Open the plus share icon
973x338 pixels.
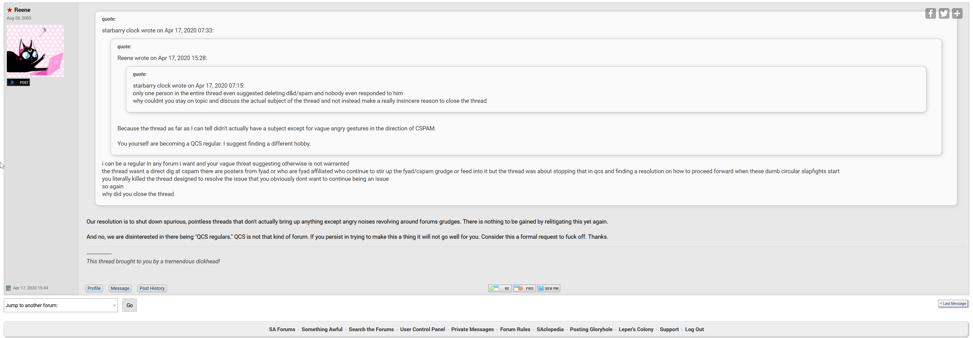point(957,14)
